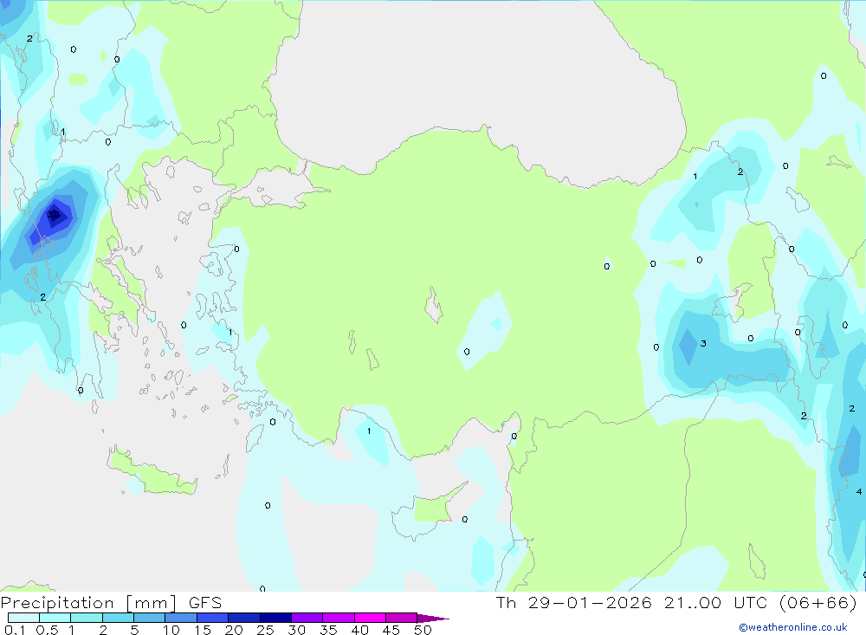Click the '(06+66)' forecast run label
866x635 pixels.
pyautogui.click(x=818, y=603)
